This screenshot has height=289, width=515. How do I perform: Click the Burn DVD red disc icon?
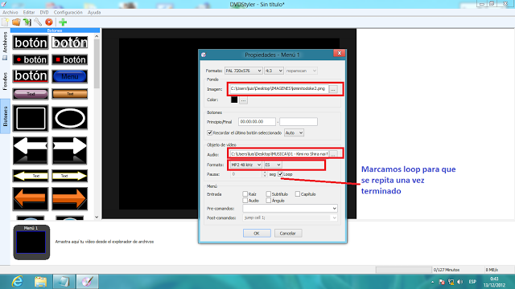(x=49, y=22)
